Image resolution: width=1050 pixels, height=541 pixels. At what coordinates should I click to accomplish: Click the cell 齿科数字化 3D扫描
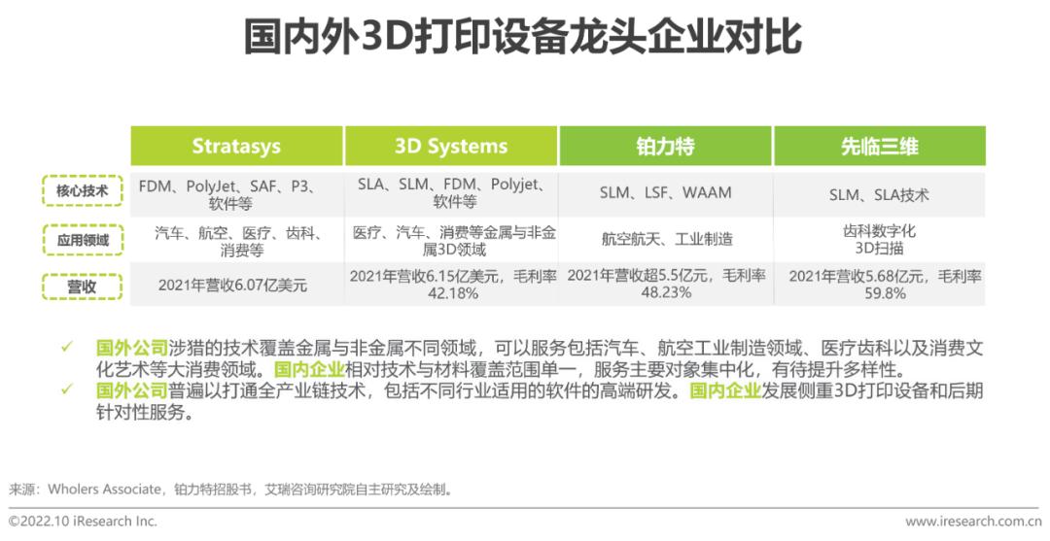(x=879, y=239)
